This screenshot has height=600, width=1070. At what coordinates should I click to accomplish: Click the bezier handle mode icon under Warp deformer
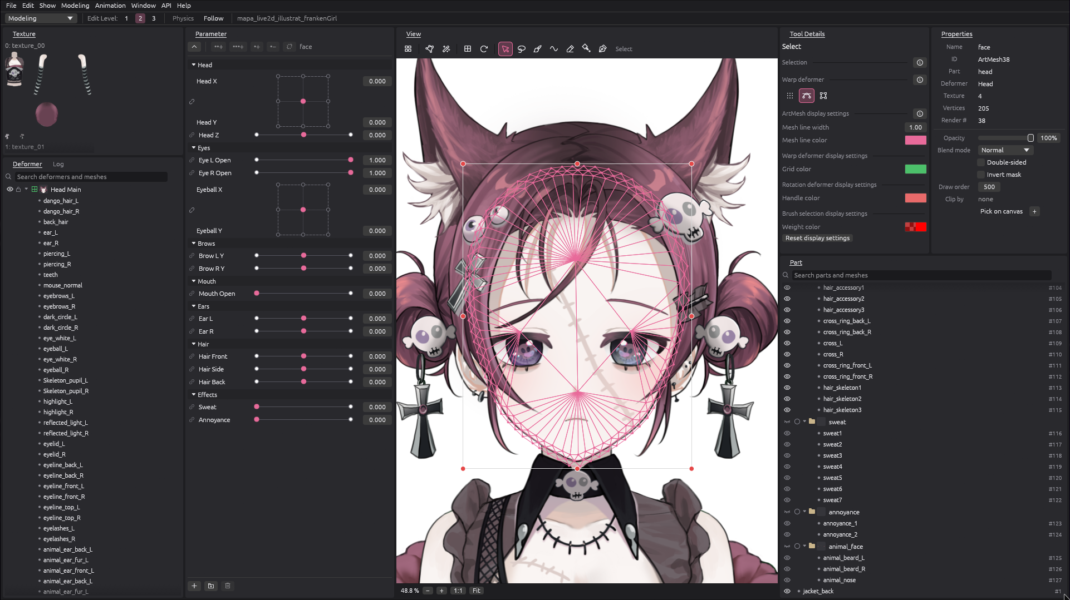point(807,96)
